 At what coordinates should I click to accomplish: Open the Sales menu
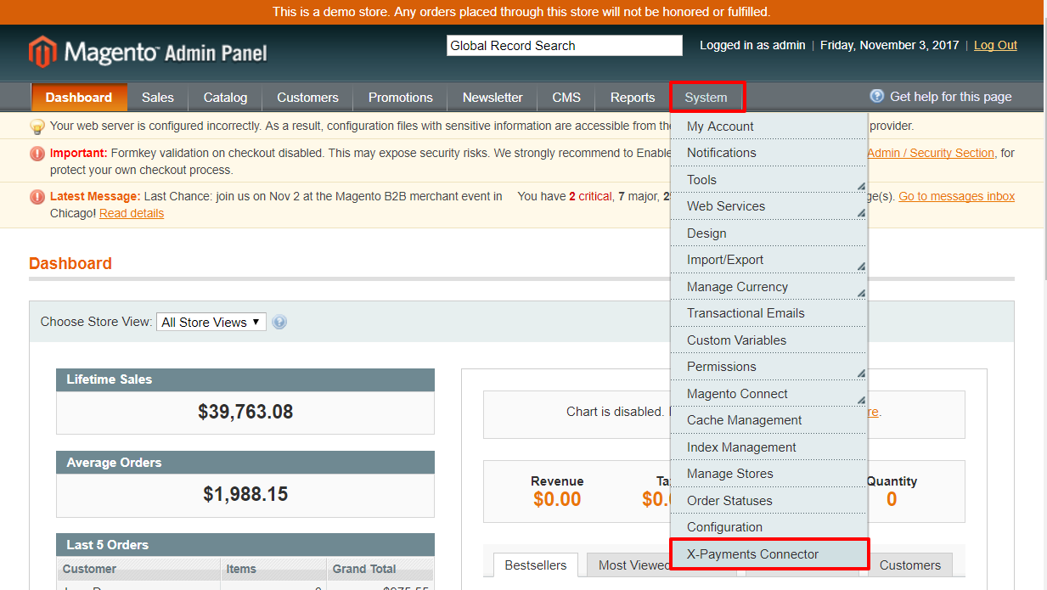pyautogui.click(x=158, y=98)
